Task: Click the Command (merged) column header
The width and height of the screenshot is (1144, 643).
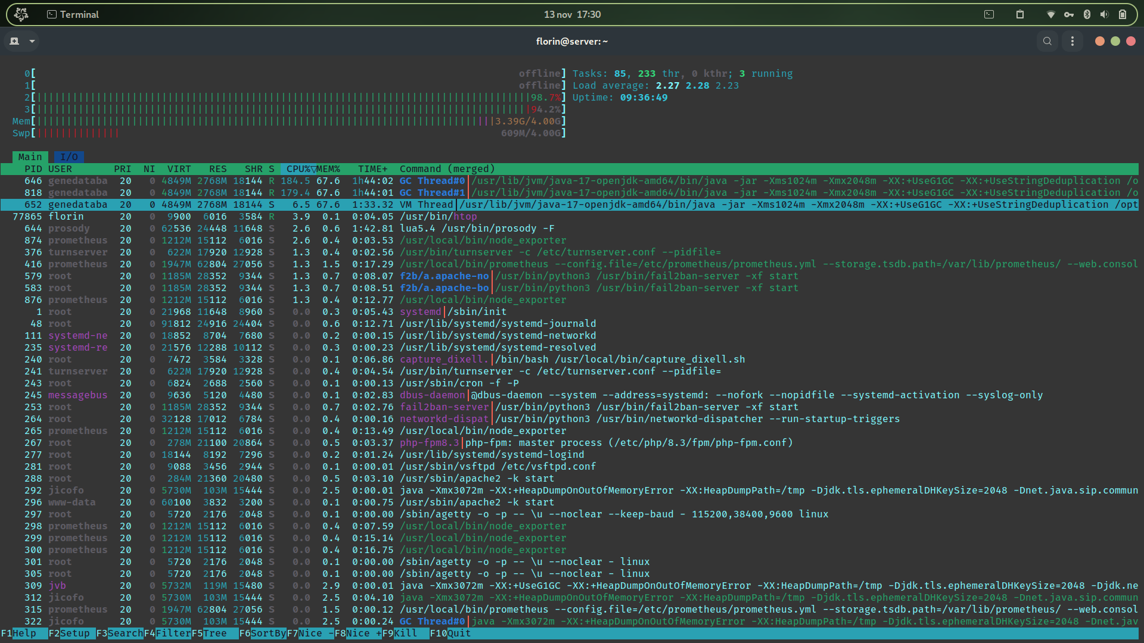Action: pos(447,169)
